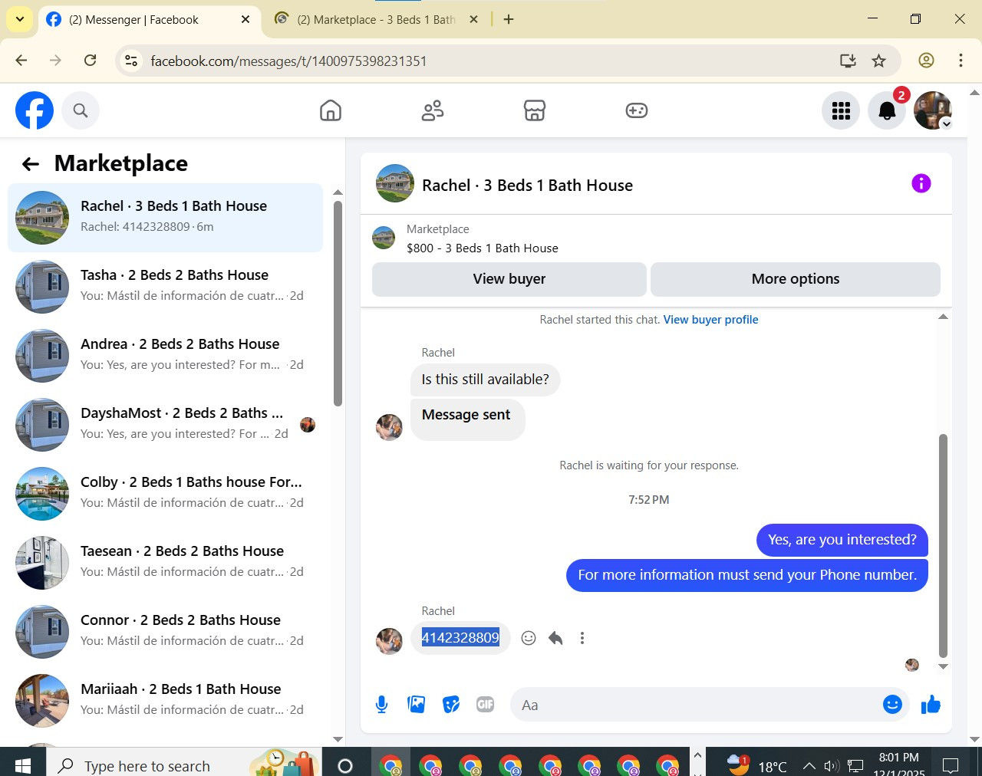View site information icon in address bar

[132, 61]
